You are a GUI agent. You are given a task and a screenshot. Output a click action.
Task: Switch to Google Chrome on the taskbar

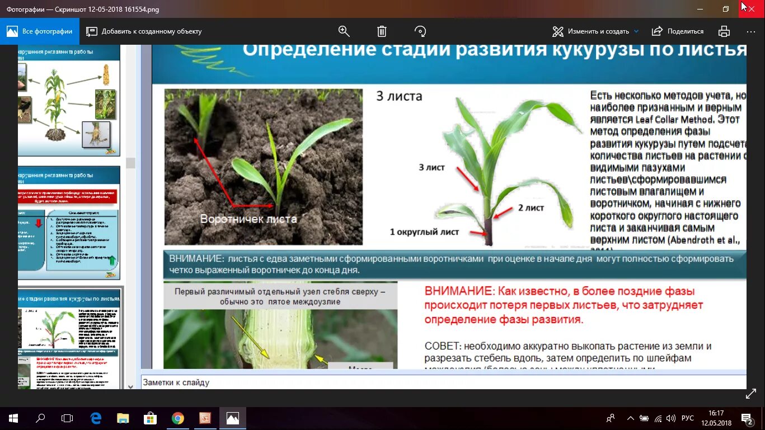177,418
